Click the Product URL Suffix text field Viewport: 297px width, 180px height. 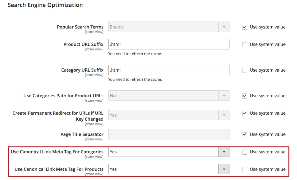(x=169, y=44)
